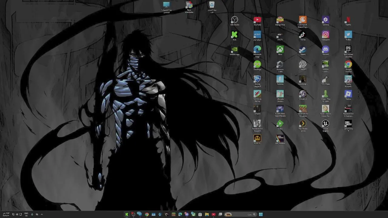Viewport: 388px width, 218px height.
Task: Open the OBS Studio desktop shortcut
Action: click(x=235, y=21)
